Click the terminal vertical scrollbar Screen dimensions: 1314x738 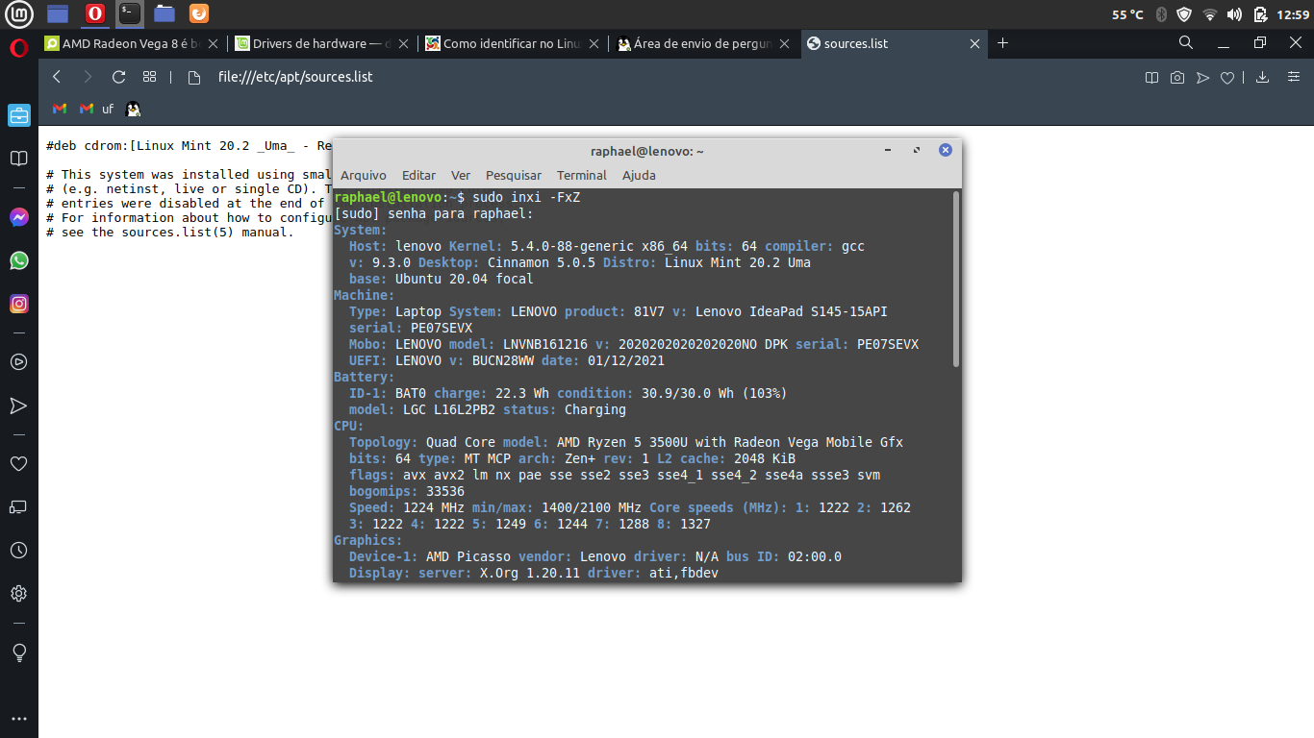tap(955, 279)
